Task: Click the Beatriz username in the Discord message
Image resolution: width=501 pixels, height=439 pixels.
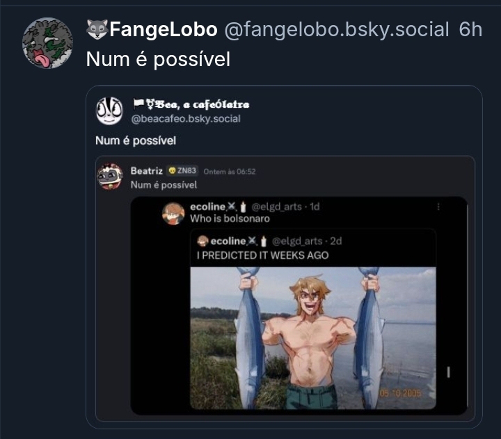Action: [146, 171]
